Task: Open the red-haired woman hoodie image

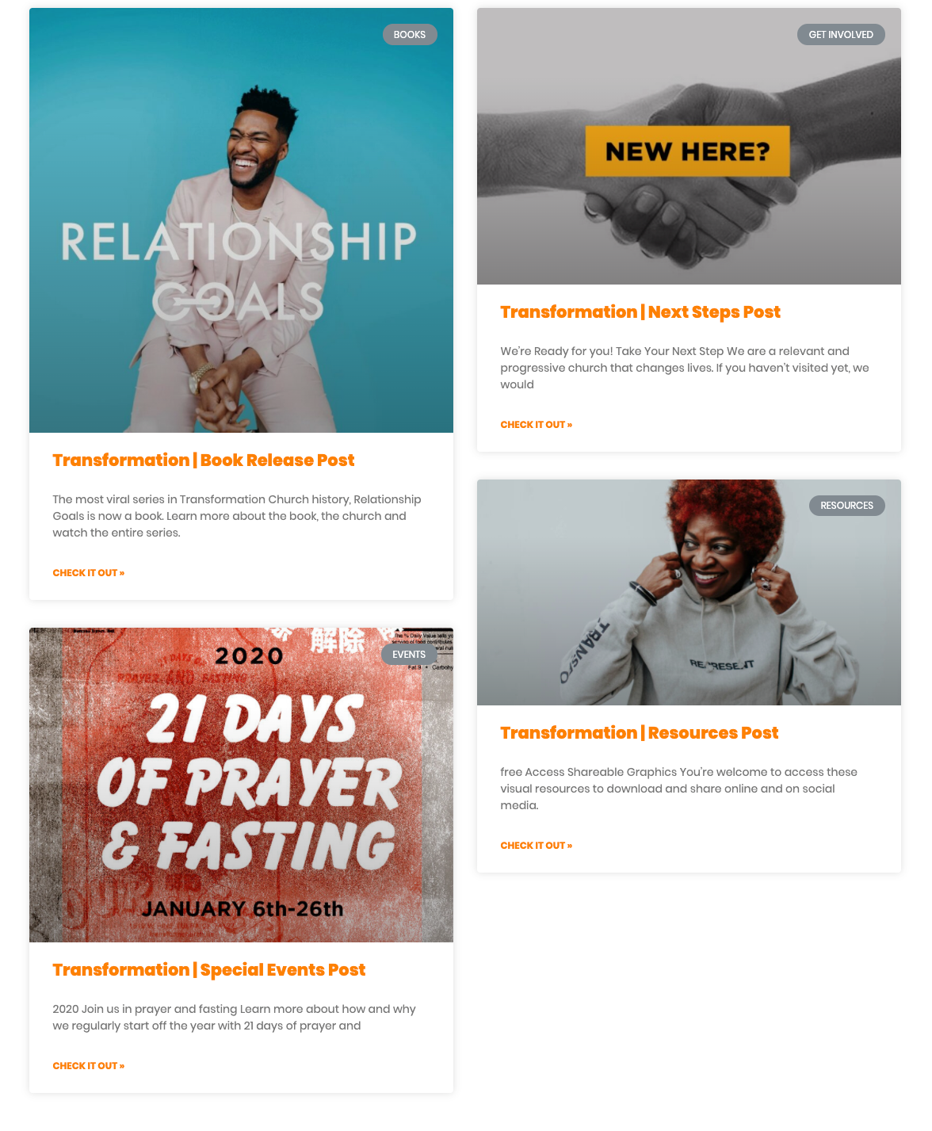Action: pos(689,592)
